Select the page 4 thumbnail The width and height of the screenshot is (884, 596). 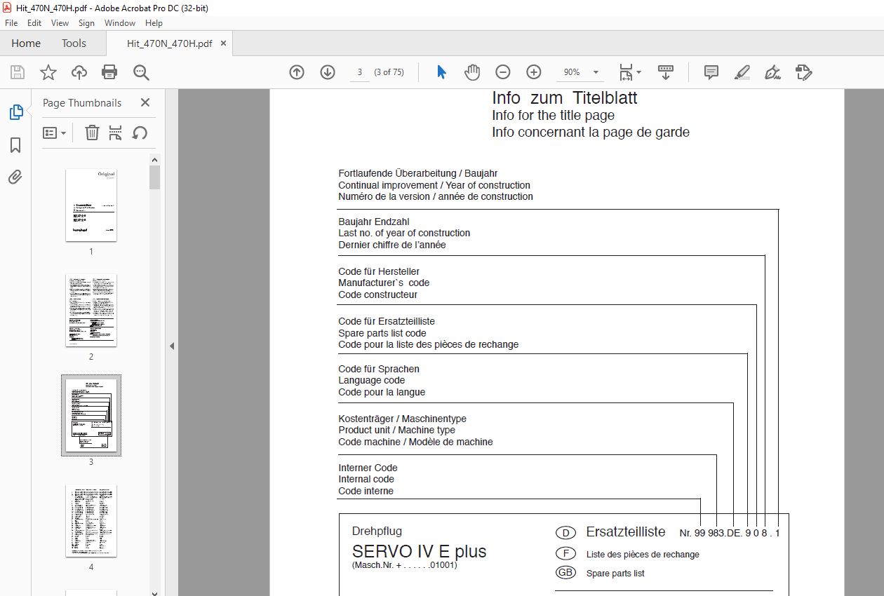[x=91, y=520]
